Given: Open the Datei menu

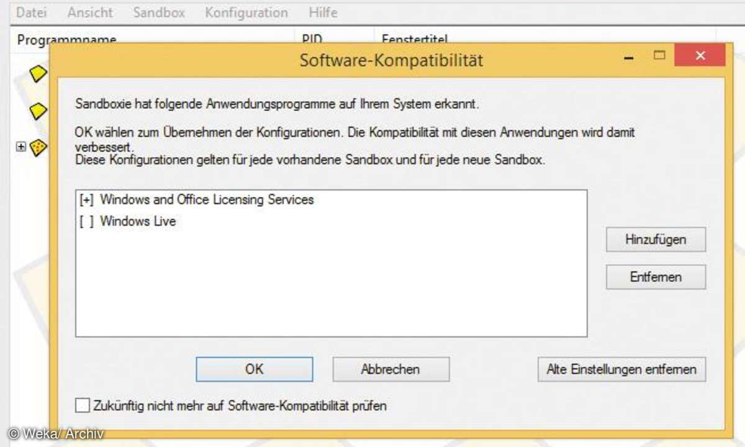Looking at the screenshot, I should (32, 12).
